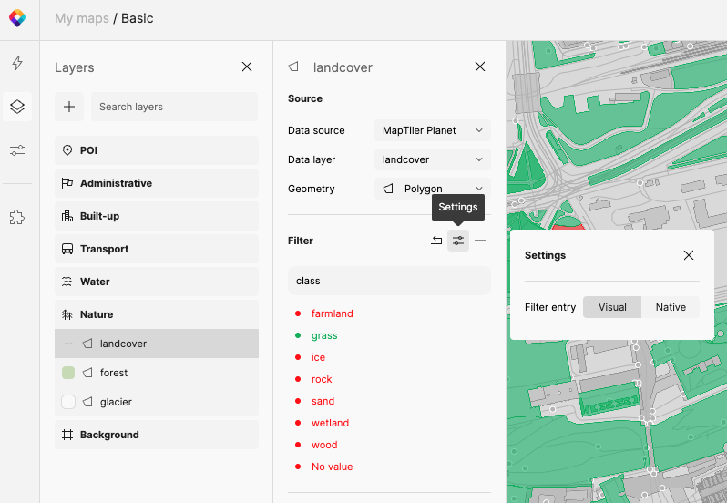
Task: Open the Geometry Polygon dropdown
Action: pos(432,189)
